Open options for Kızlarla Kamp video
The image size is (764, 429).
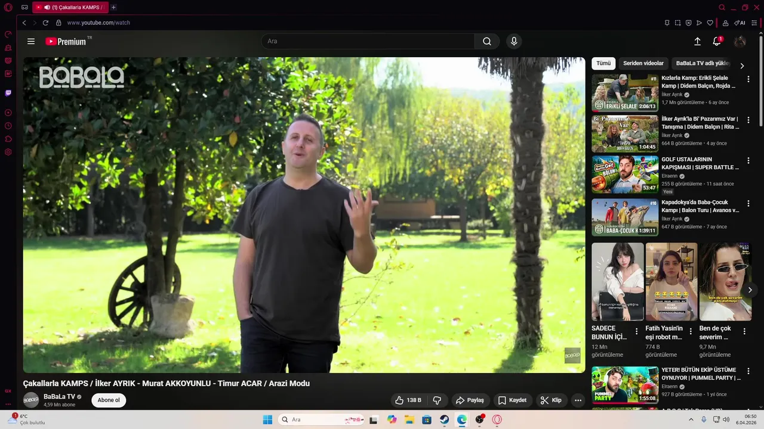pos(748,79)
